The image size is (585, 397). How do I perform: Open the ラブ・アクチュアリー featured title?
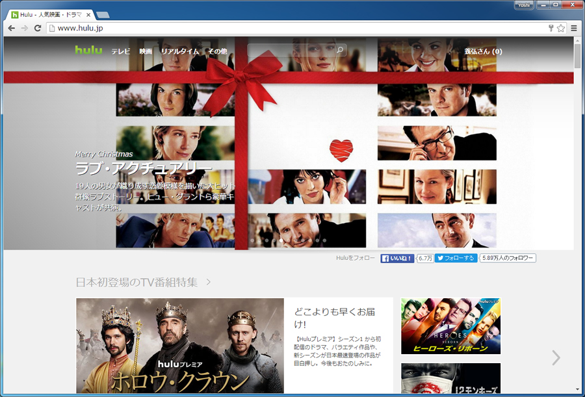(x=144, y=169)
